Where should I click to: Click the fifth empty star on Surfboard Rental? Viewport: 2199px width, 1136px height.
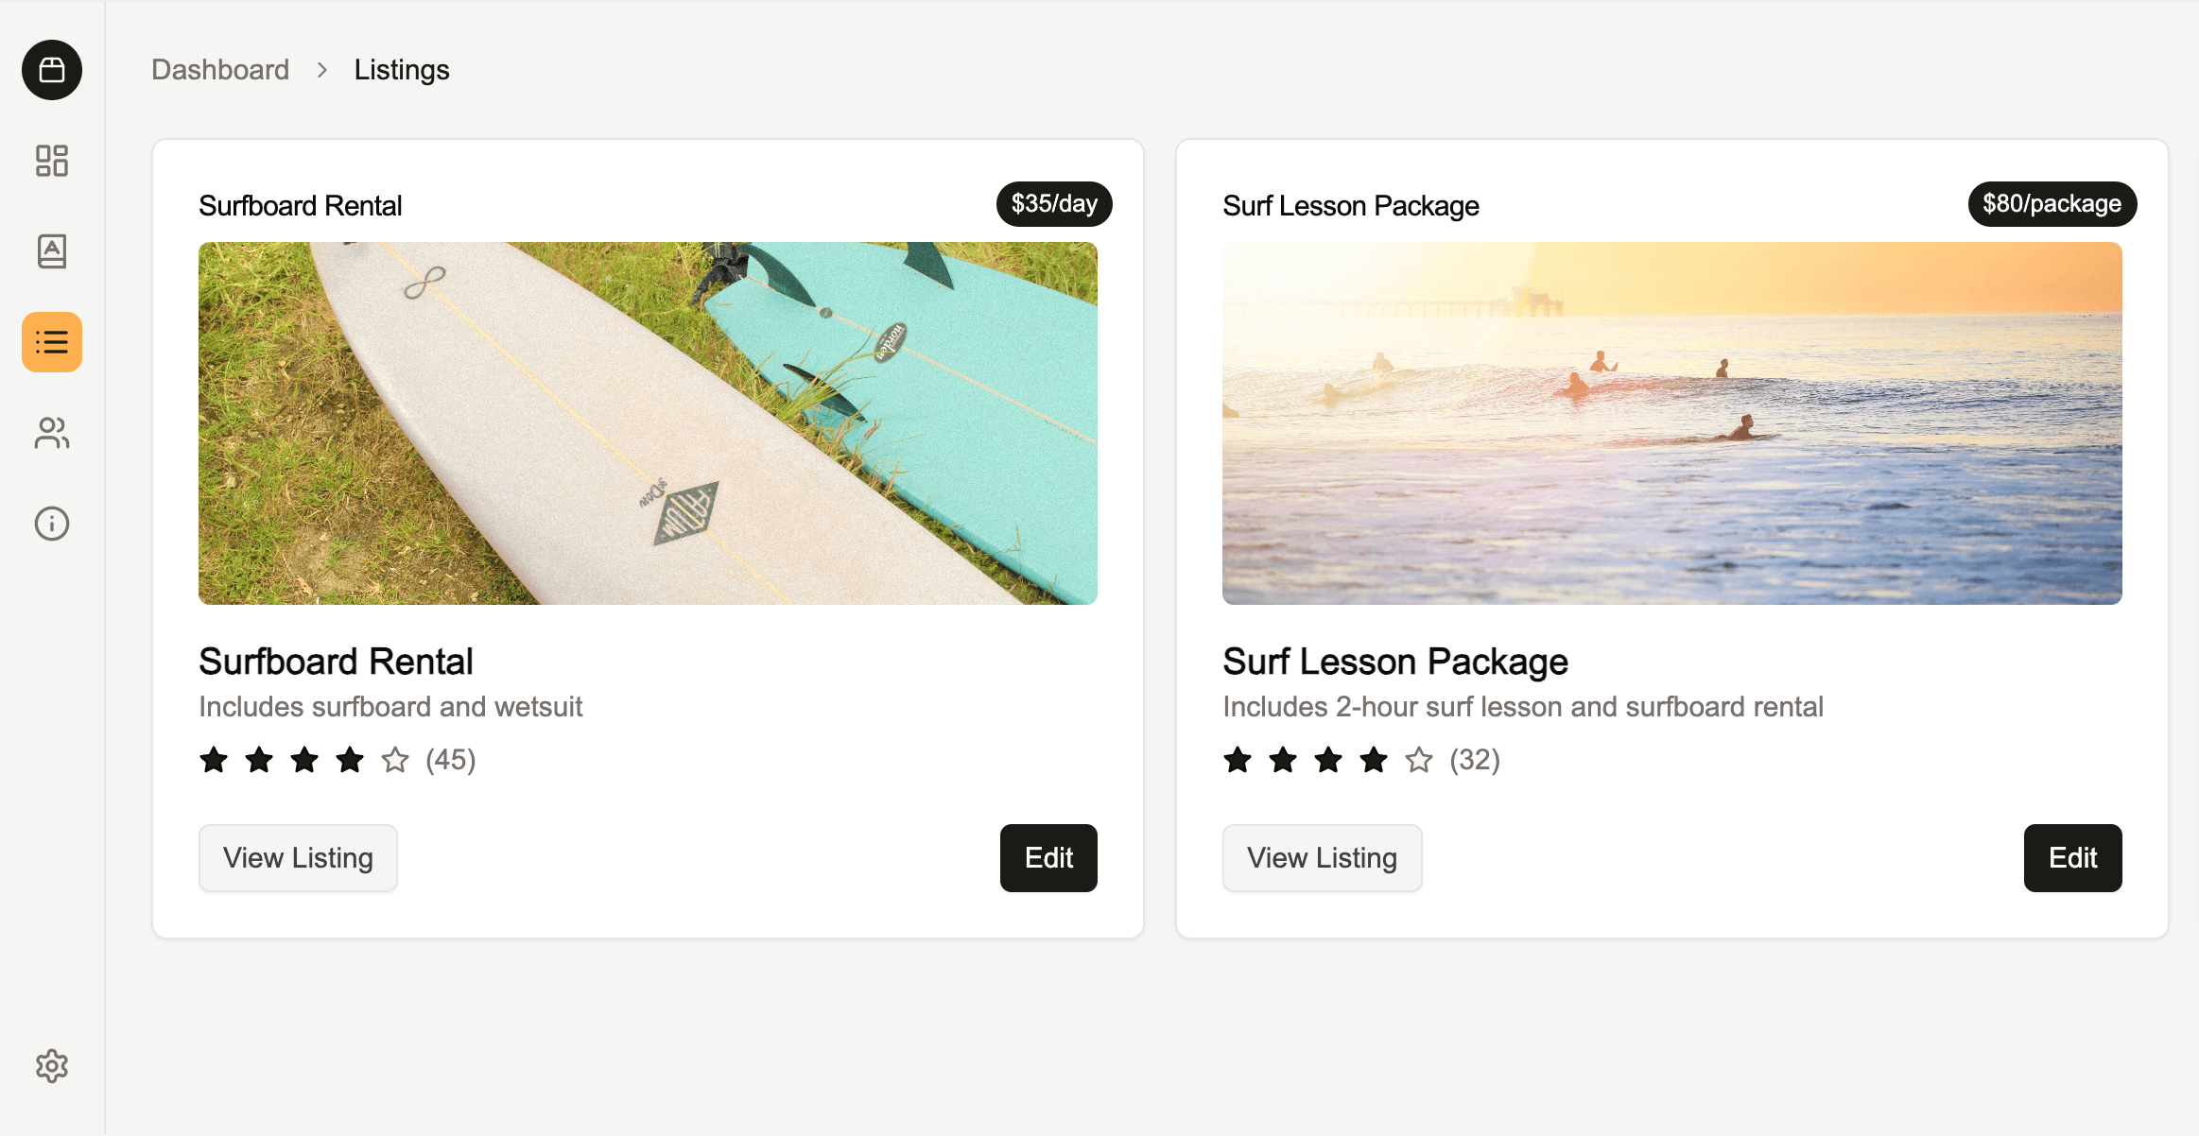[395, 760]
